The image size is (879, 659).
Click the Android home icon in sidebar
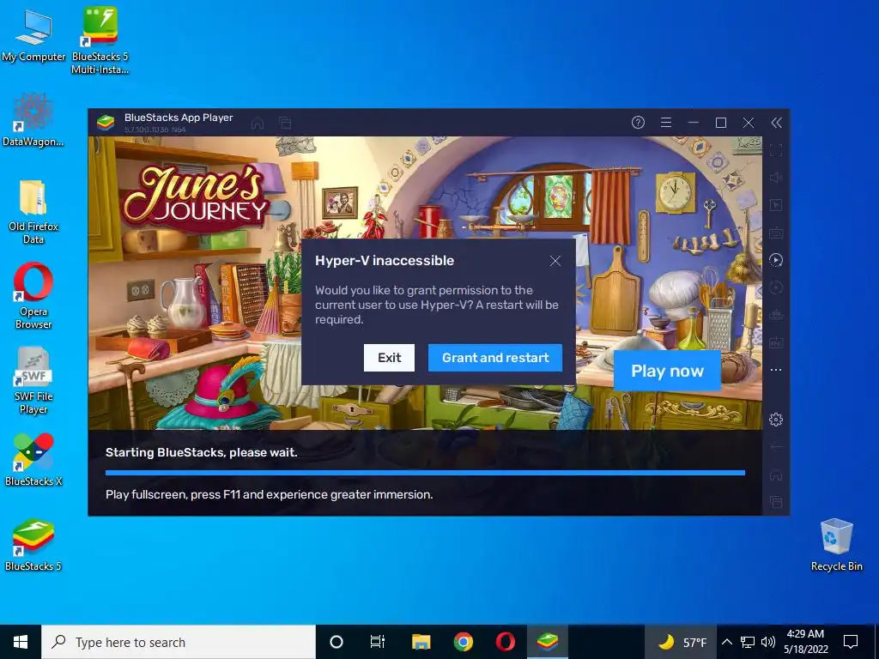pyautogui.click(x=776, y=475)
